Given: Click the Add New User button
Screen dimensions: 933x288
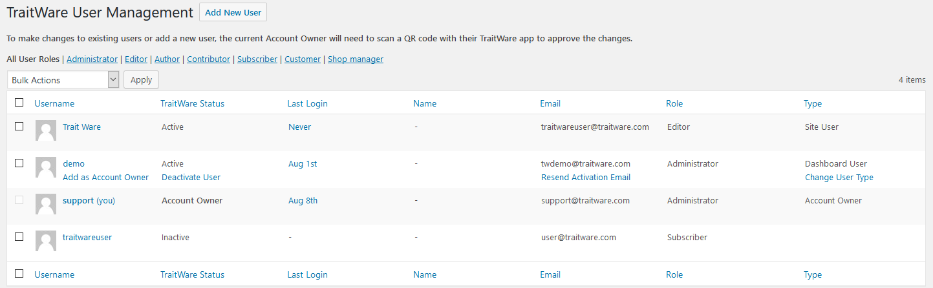Looking at the screenshot, I should click(x=233, y=12).
